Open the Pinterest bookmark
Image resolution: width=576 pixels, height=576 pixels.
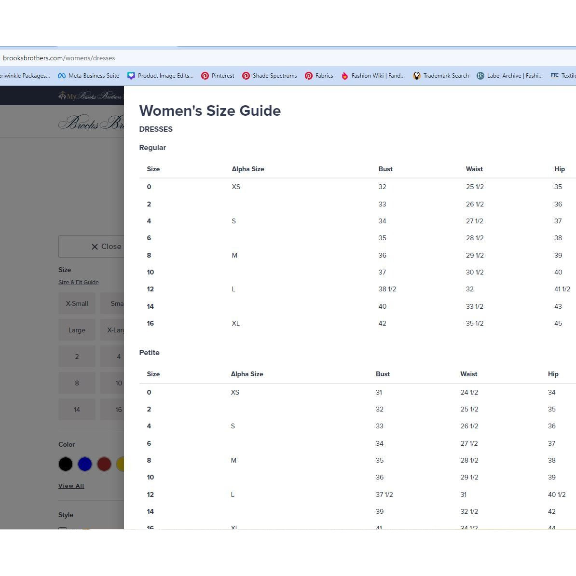(218, 76)
